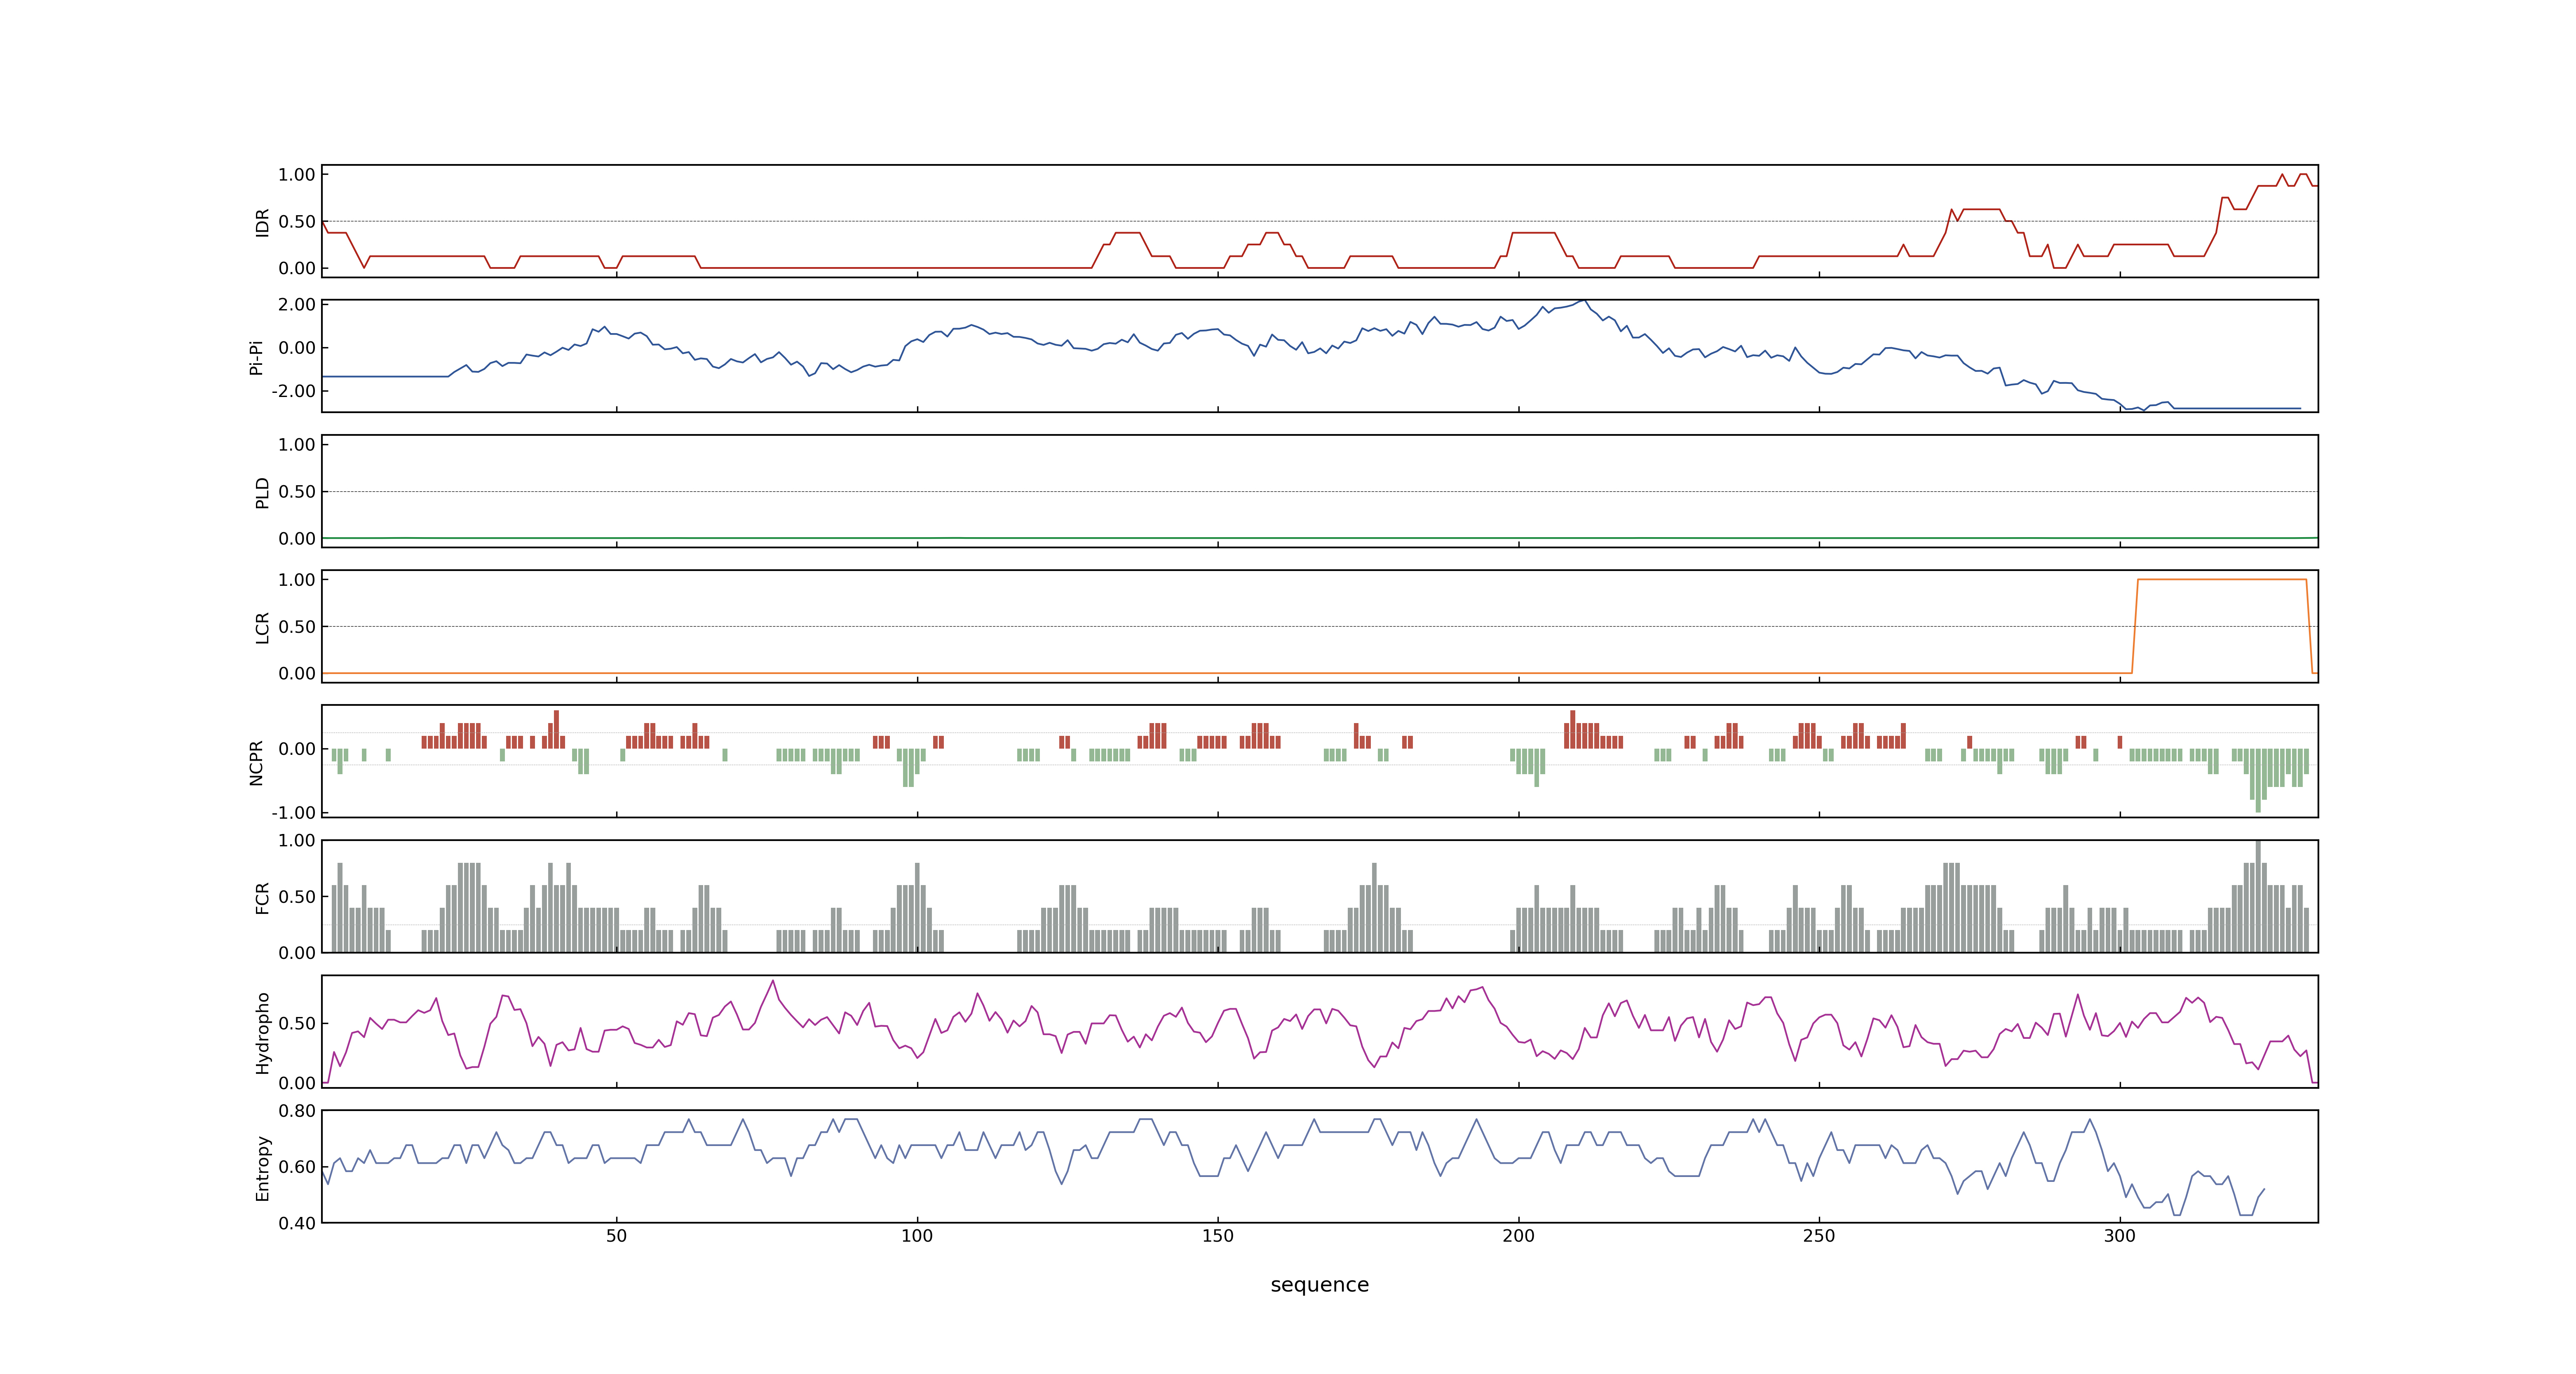This screenshot has width=2576, height=1374.
Task: Click the Pi-Pi axis label
Action: 256,357
